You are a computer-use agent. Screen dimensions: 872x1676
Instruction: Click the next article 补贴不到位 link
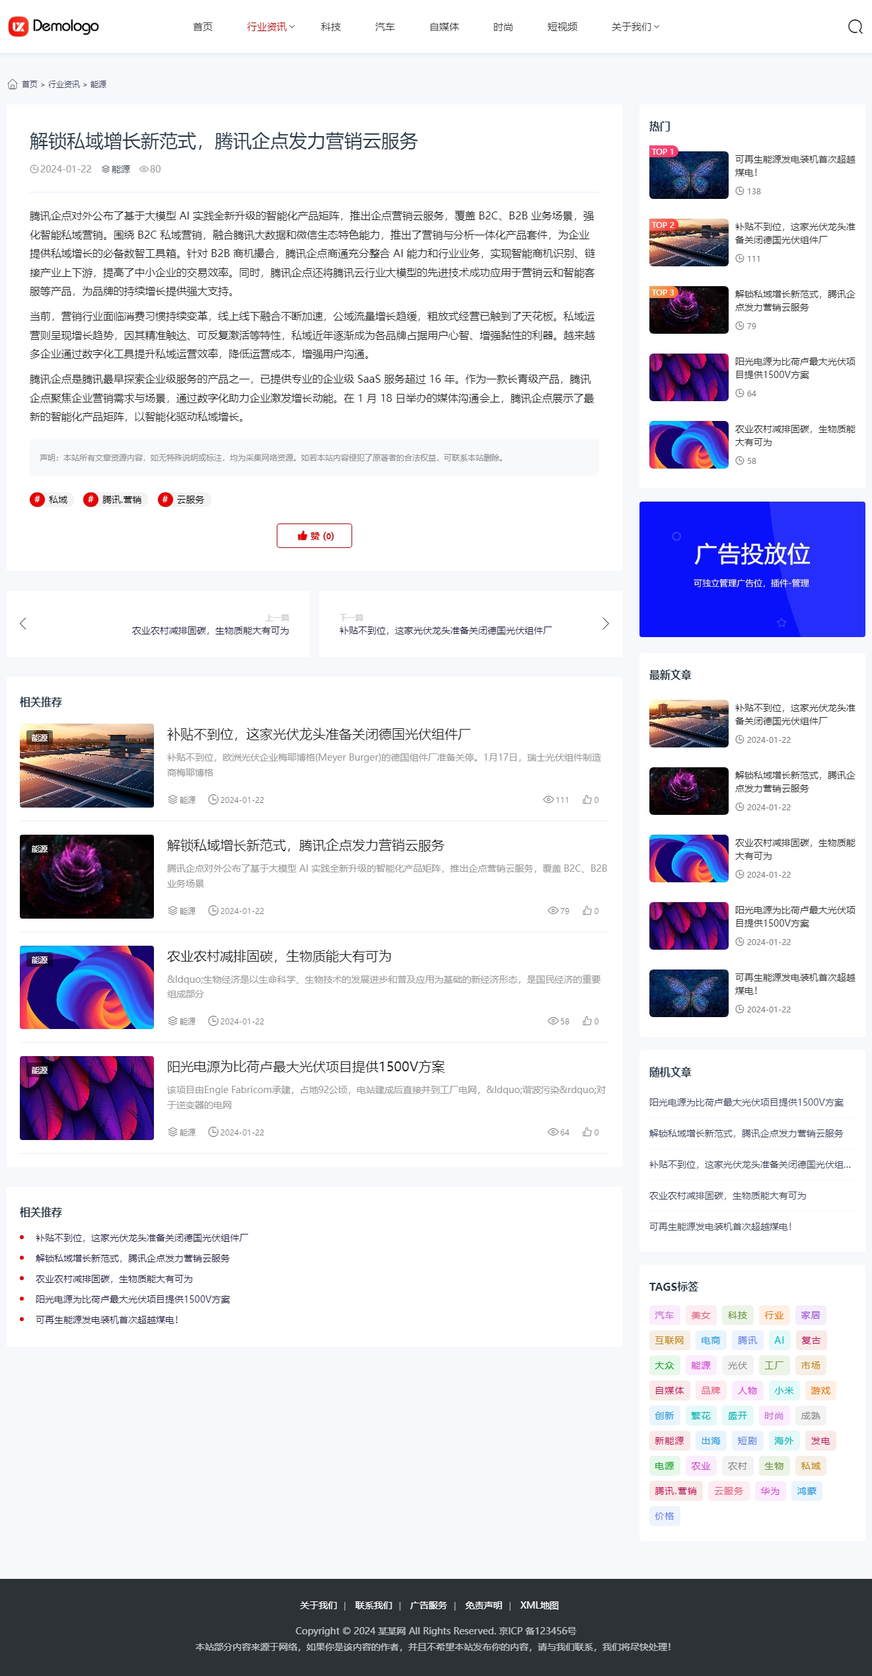click(x=446, y=630)
